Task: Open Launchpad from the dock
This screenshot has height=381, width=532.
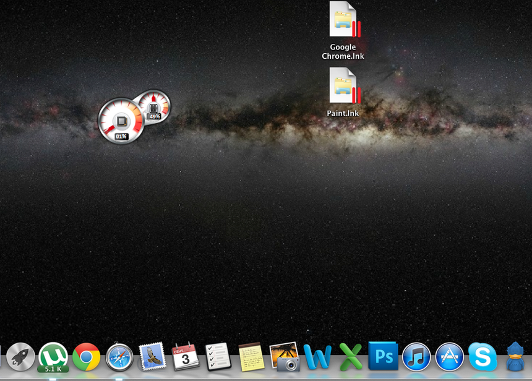Action: pyautogui.click(x=20, y=357)
